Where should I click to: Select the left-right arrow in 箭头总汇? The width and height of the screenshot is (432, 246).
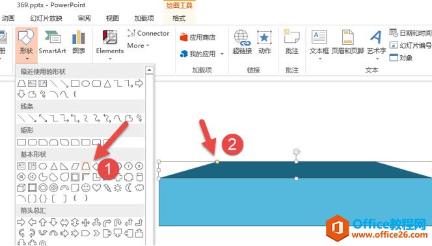(x=64, y=222)
